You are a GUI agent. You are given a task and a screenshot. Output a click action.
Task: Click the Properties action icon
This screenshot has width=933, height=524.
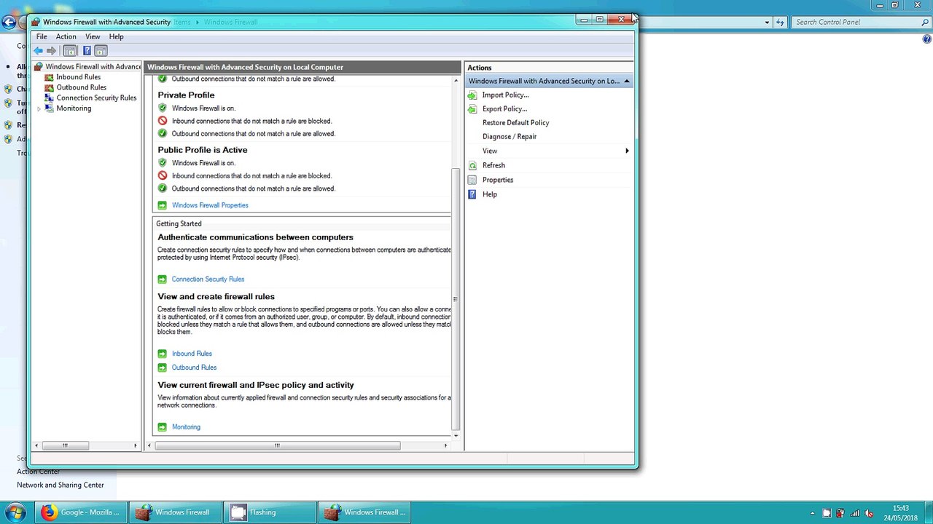click(x=472, y=180)
